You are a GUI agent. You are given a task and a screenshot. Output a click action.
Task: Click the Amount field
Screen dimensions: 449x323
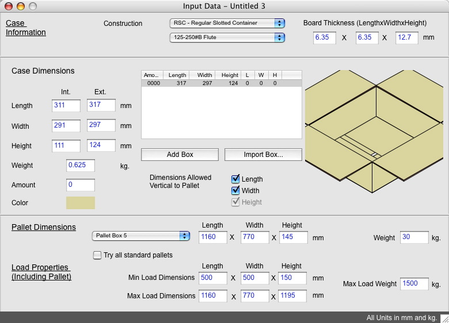coord(81,185)
